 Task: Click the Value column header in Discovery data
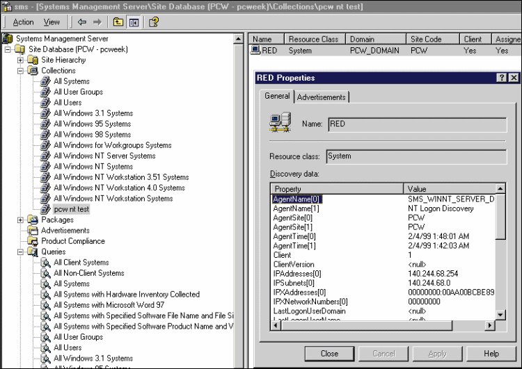(x=449, y=189)
